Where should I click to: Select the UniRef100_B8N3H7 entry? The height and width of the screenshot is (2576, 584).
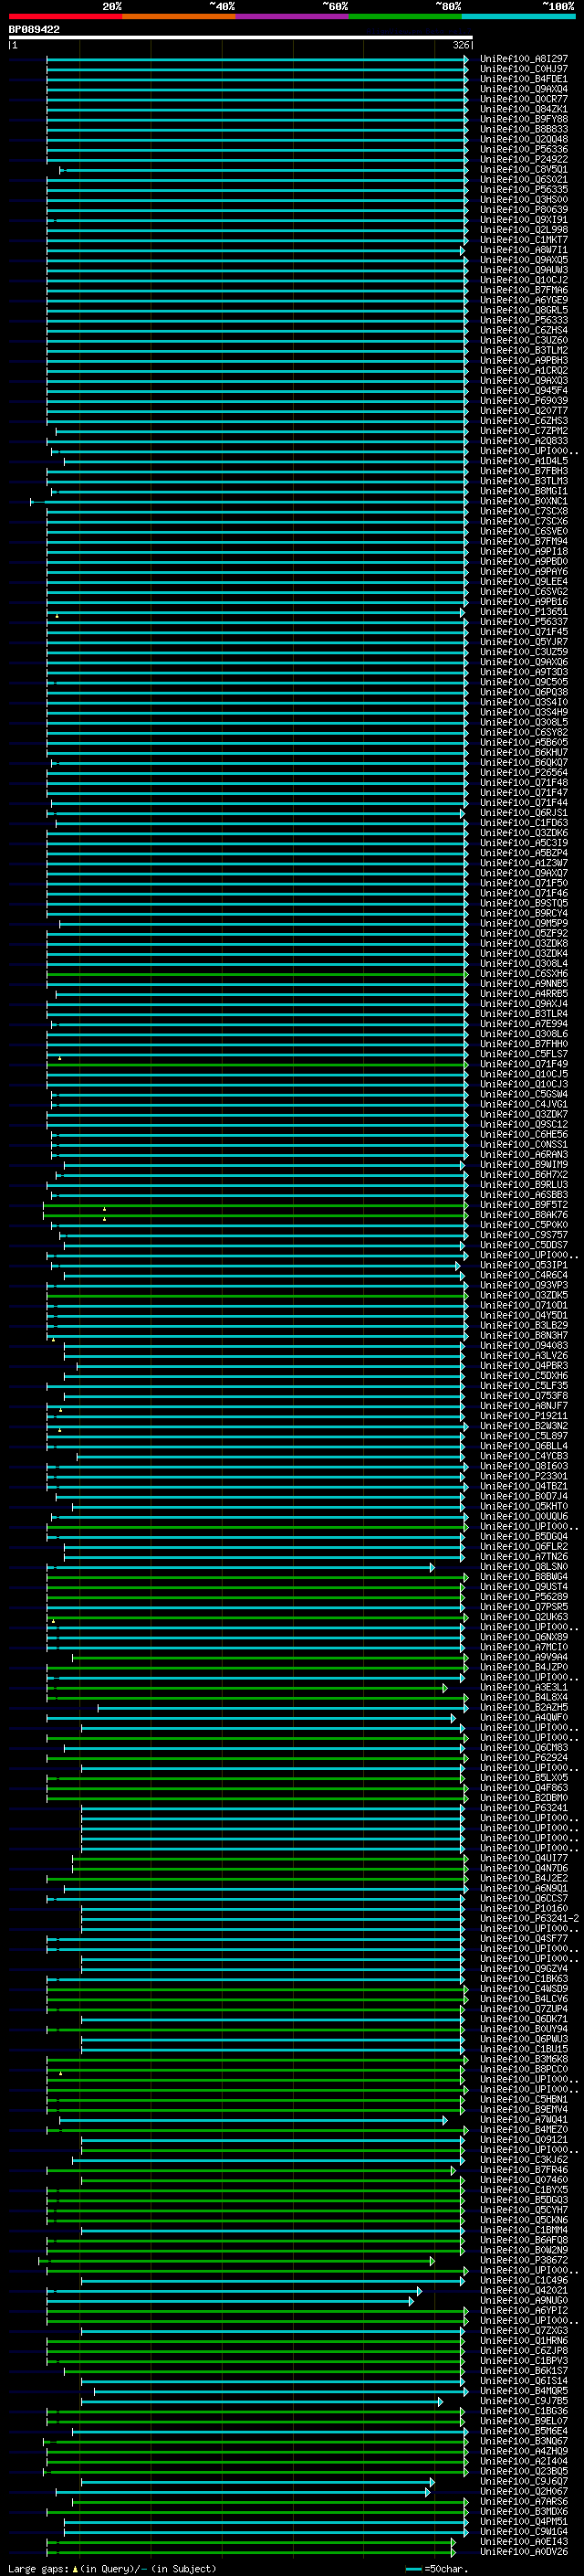524,1335
